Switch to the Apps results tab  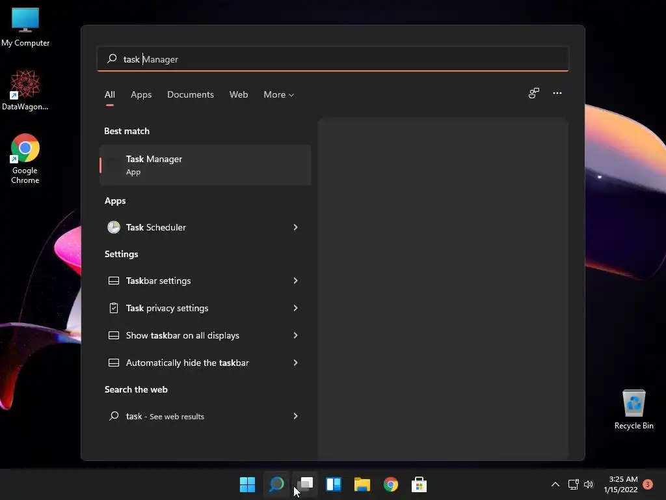coord(141,95)
